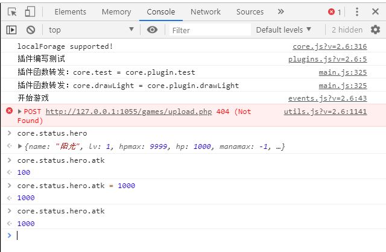Screen dimensions: 386x252
Task: Open the DevTools three-dot customize menu
Action: coord(356,11)
